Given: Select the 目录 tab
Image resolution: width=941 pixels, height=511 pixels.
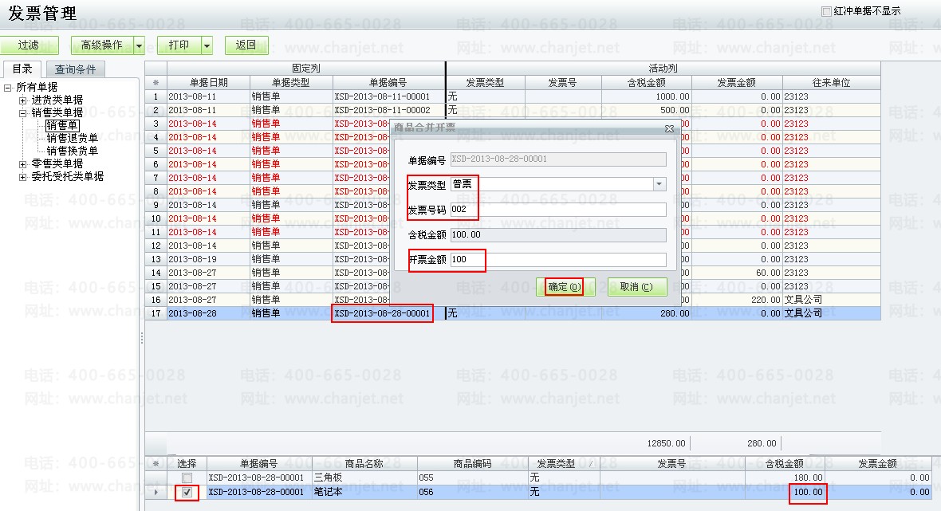Looking at the screenshot, I should coord(22,69).
